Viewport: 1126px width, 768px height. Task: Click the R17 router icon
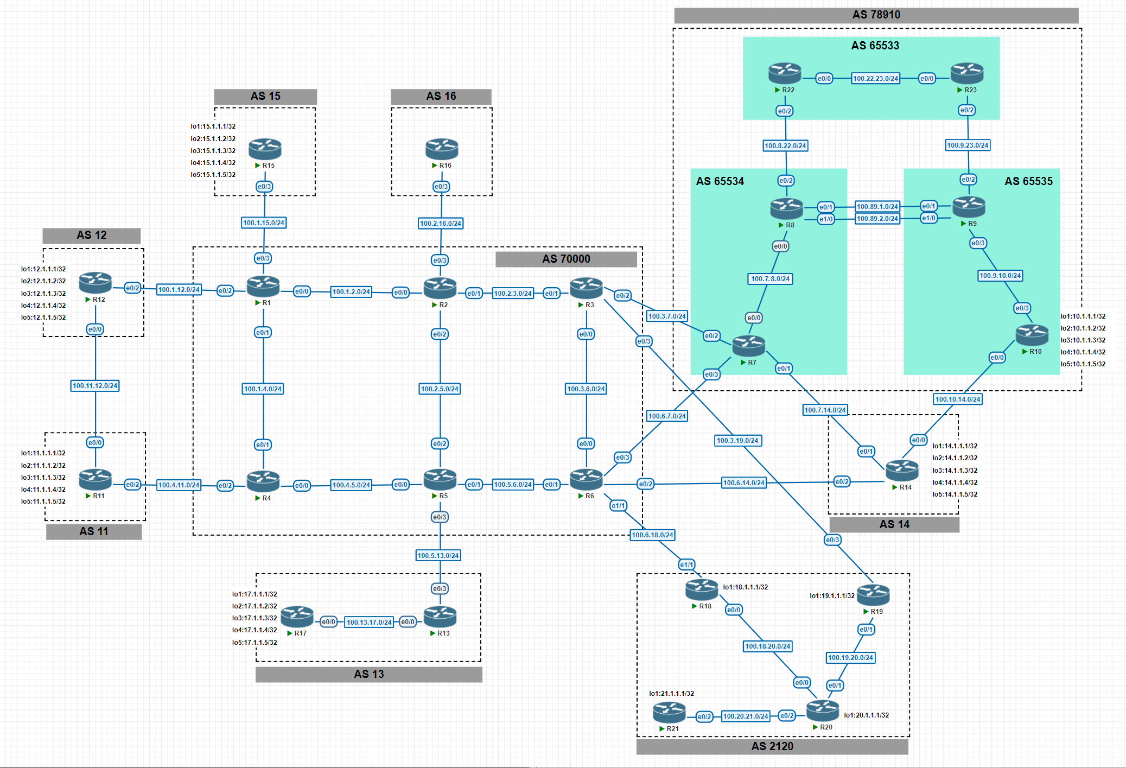click(297, 617)
